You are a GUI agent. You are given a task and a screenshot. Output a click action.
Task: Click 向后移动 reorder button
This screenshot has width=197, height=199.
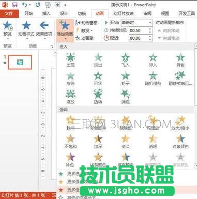[169, 38]
